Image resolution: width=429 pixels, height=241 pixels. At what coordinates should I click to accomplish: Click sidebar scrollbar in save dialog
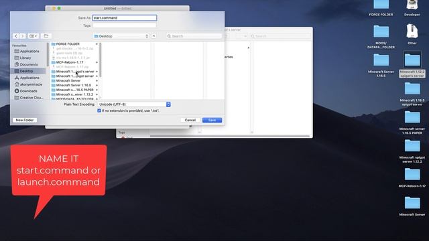click(48, 55)
